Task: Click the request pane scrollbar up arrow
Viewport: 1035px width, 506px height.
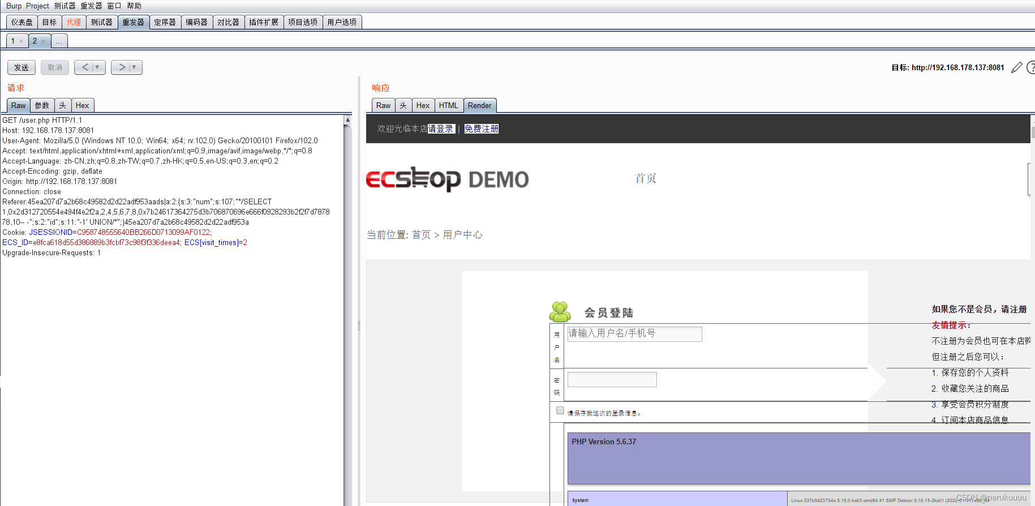Action: pos(347,120)
